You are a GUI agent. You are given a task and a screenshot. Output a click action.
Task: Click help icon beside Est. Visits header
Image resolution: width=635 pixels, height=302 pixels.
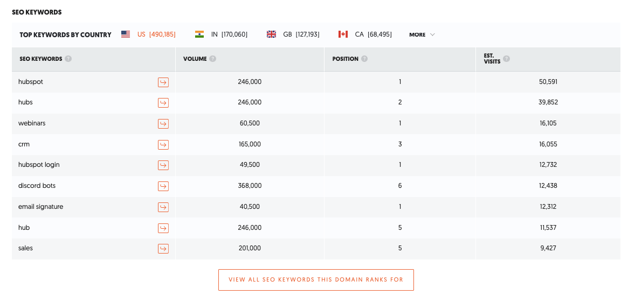click(507, 59)
